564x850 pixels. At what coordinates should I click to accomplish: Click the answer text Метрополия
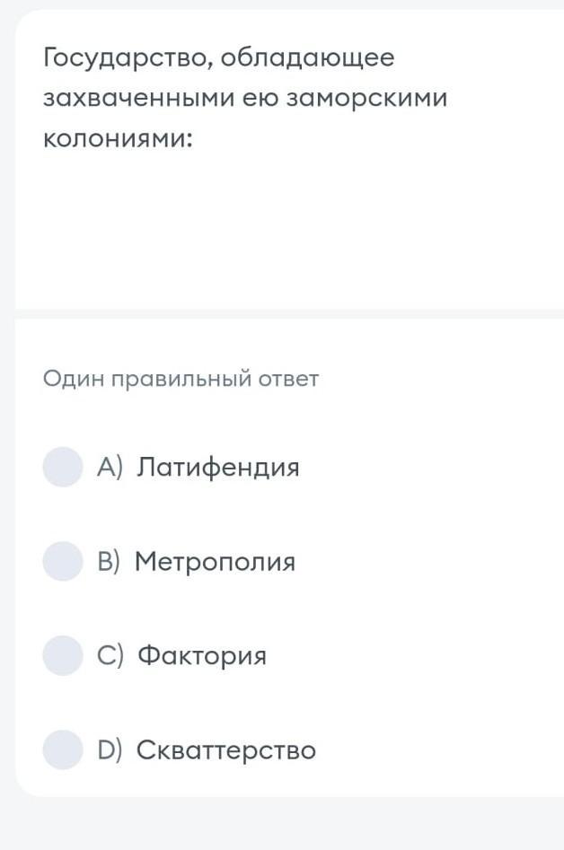coord(215,562)
